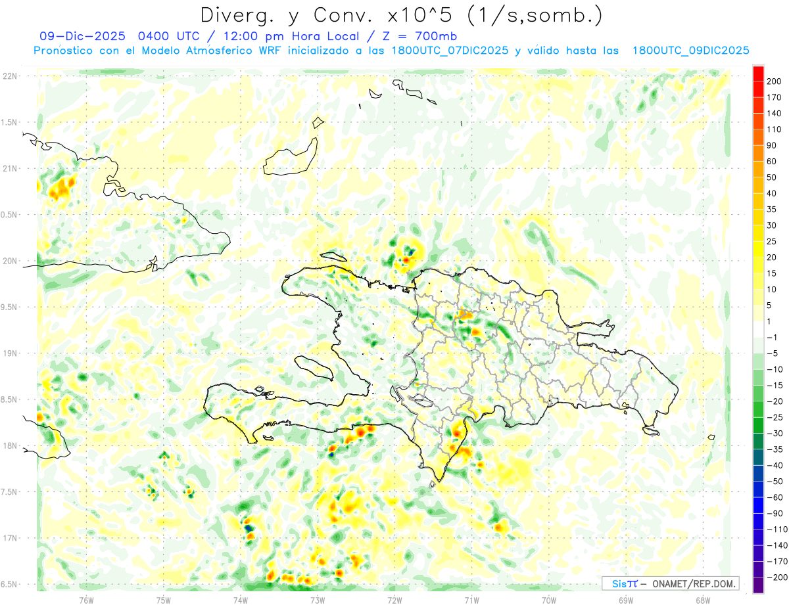Viewport: 789px width, 609px height.
Task: Click the "18N" latitude label
Action: coord(9,445)
